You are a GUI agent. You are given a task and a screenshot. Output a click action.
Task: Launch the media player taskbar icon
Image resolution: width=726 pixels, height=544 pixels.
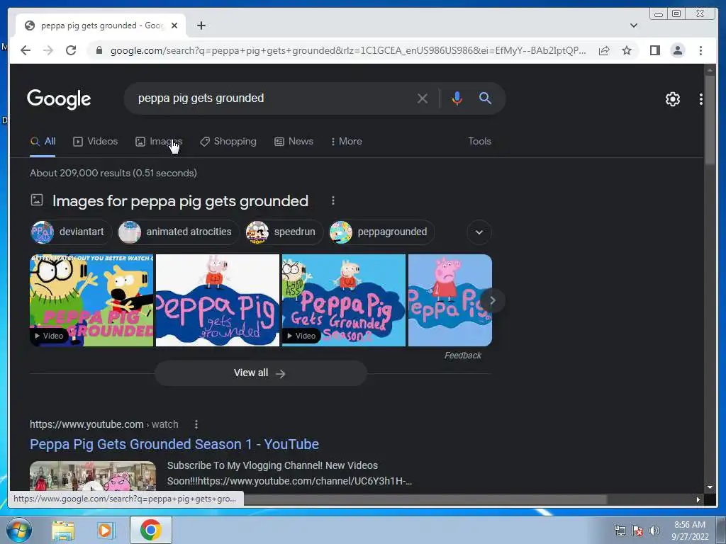click(105, 530)
